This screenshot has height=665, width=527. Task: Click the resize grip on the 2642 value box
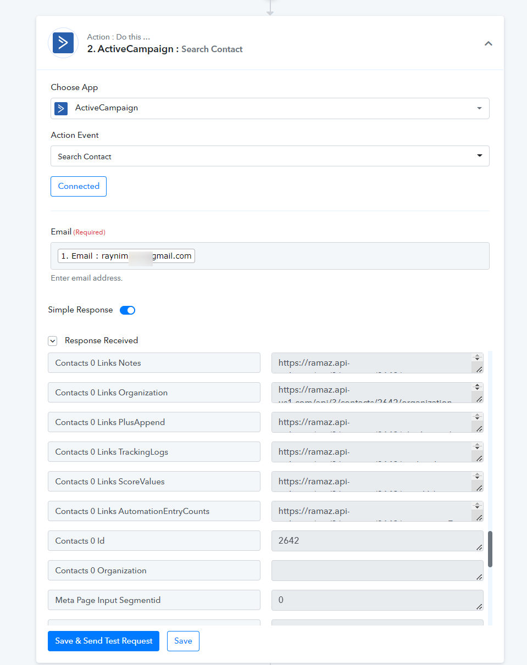click(x=479, y=547)
